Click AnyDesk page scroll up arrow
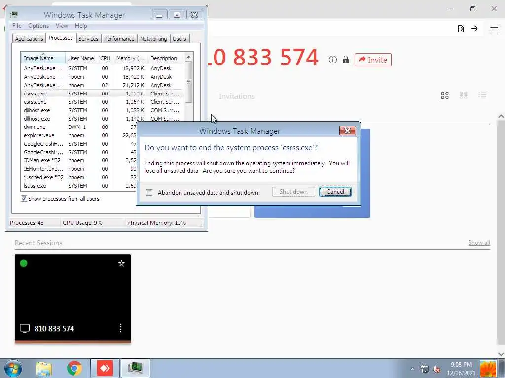 point(501,116)
